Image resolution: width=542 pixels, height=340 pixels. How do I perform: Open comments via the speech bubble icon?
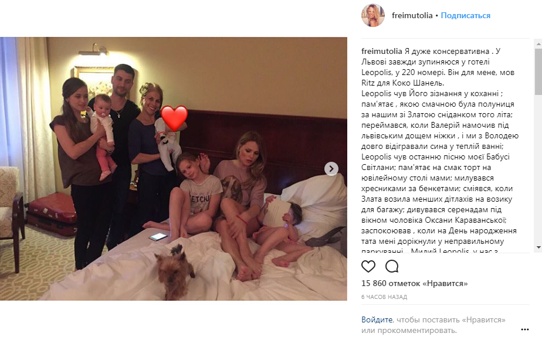(392, 266)
